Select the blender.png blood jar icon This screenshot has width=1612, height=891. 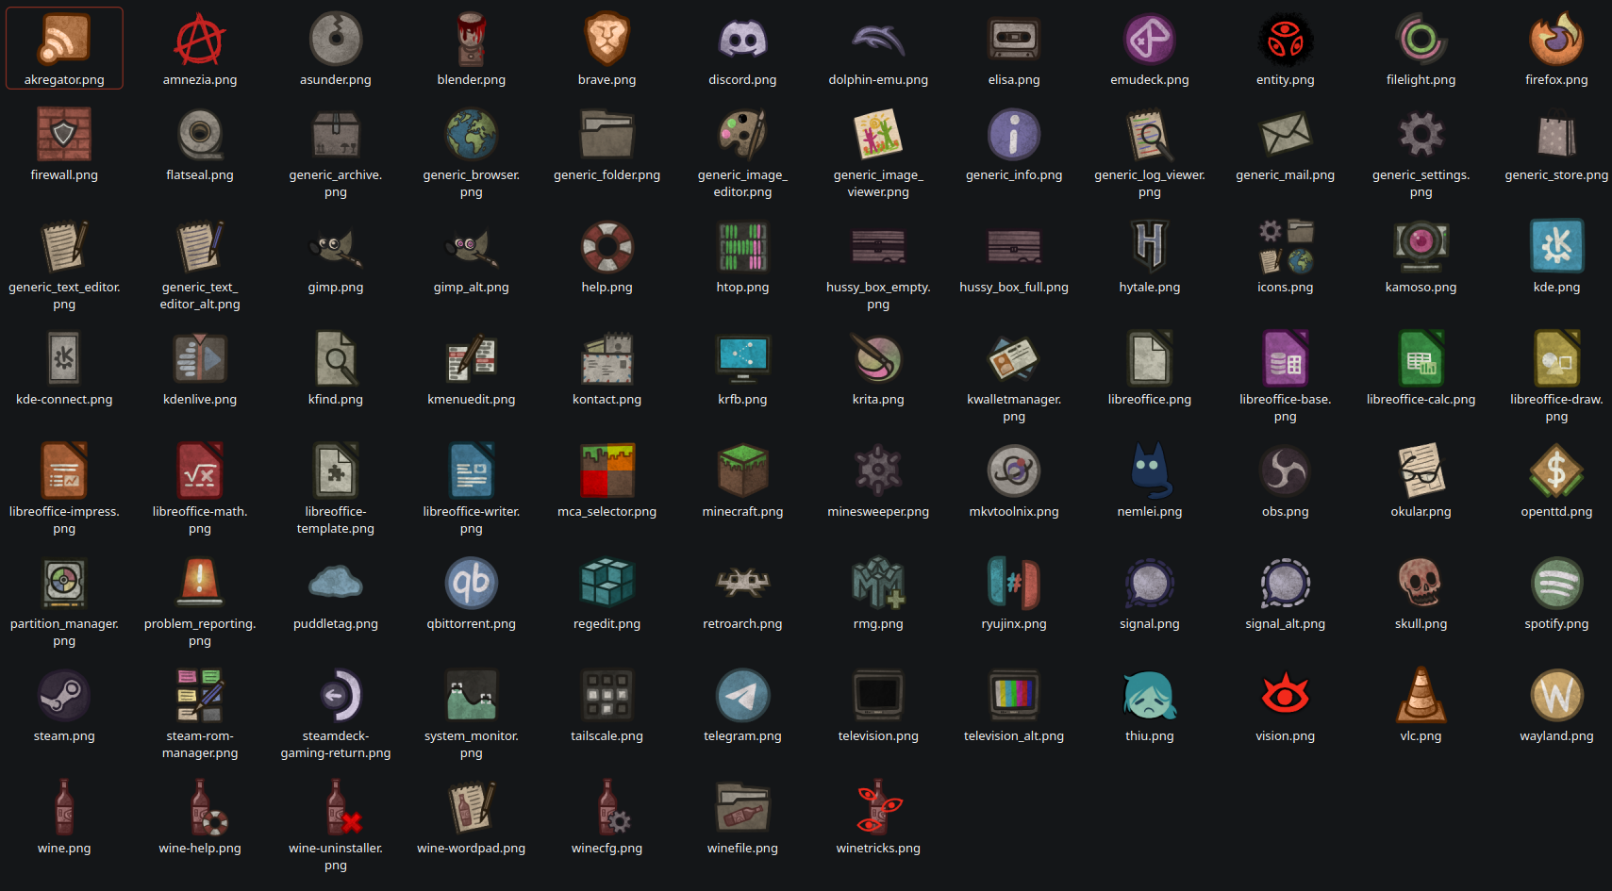click(x=472, y=39)
